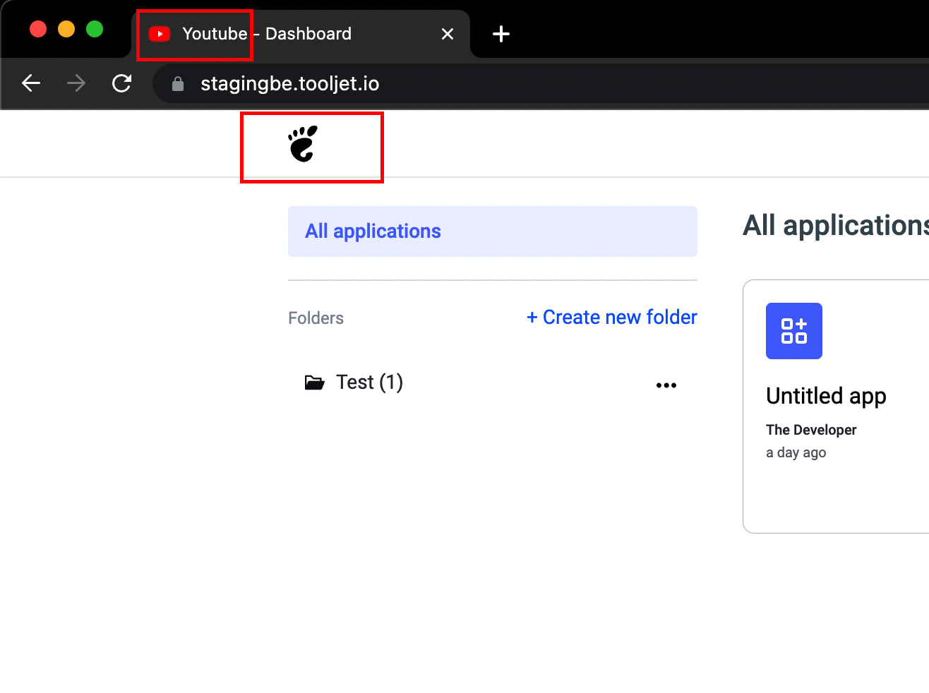The width and height of the screenshot is (929, 693).
Task: Click the All applications page heading
Action: tap(836, 226)
